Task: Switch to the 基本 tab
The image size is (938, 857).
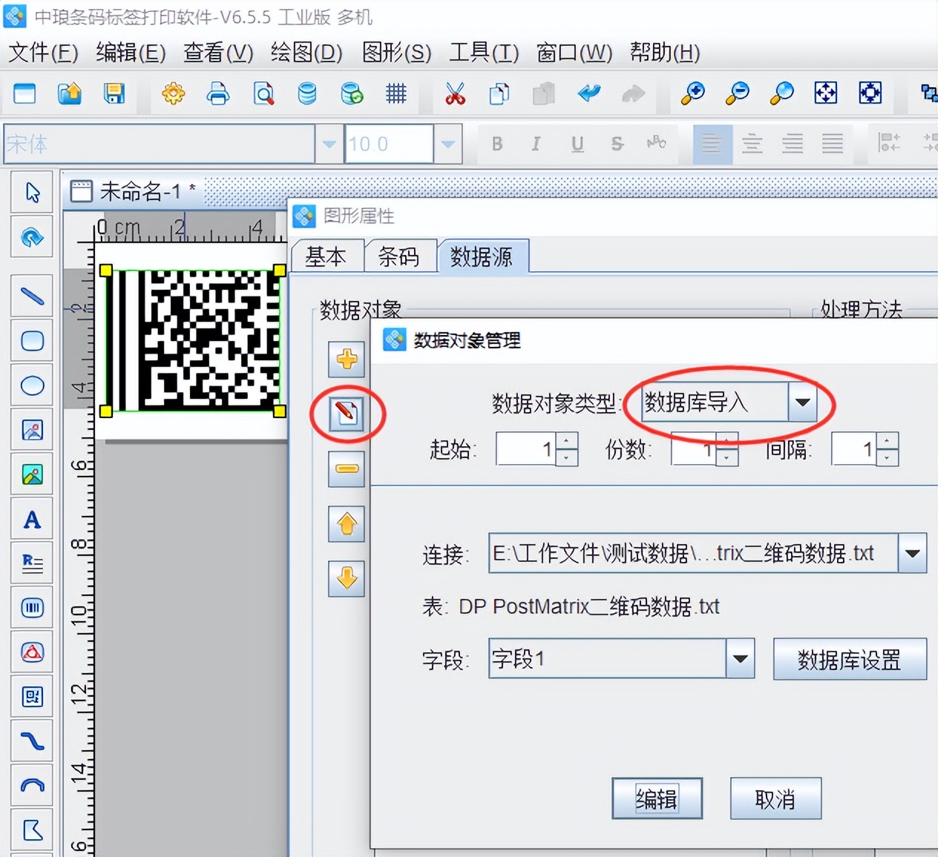Action: pos(327,257)
